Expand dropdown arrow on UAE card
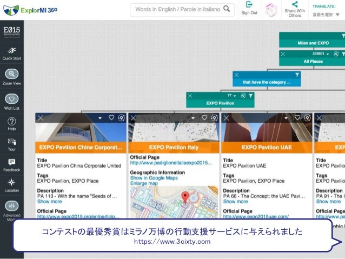The height and width of the screenshot is (259, 345). click(x=286, y=118)
